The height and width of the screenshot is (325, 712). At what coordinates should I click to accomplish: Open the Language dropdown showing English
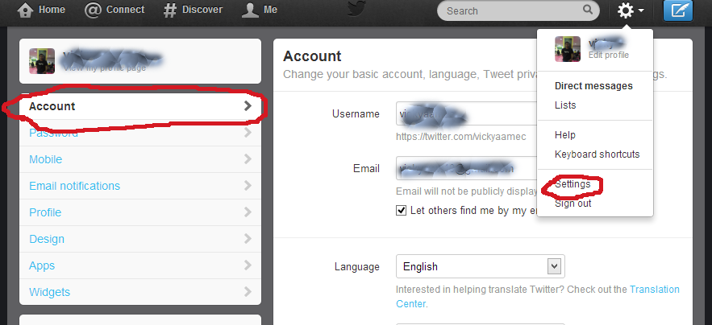point(481,266)
